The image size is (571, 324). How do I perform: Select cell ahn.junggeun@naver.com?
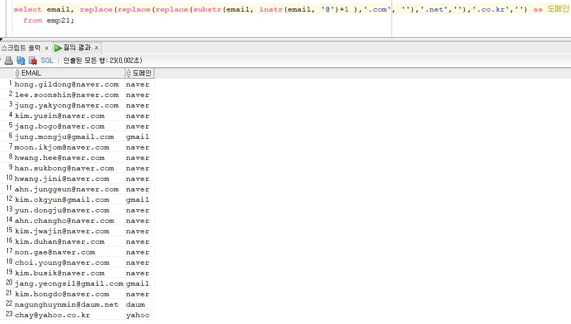point(69,189)
